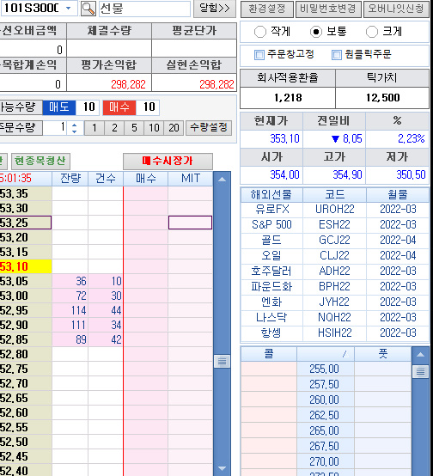This screenshot has height=476, width=433.
Task: Click the 현종목청산 liquidation button
Action: point(40,161)
